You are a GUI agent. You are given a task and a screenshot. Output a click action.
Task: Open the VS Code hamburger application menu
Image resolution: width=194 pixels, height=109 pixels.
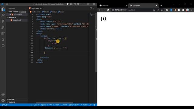7,4
